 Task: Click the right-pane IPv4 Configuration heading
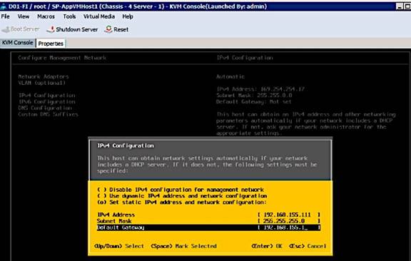[x=245, y=58]
